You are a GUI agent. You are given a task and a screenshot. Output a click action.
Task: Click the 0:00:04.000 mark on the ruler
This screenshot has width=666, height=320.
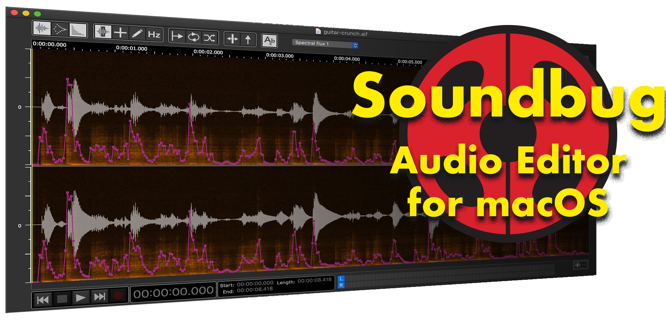click(x=347, y=59)
